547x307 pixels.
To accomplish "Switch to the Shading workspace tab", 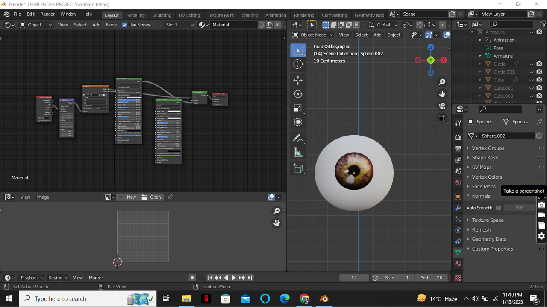I will (250, 15).
